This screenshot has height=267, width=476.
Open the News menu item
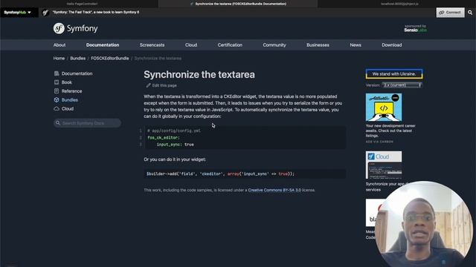click(356, 45)
